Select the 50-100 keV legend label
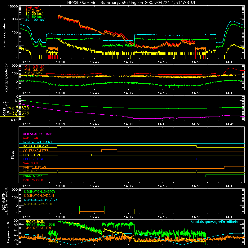 (35, 20)
